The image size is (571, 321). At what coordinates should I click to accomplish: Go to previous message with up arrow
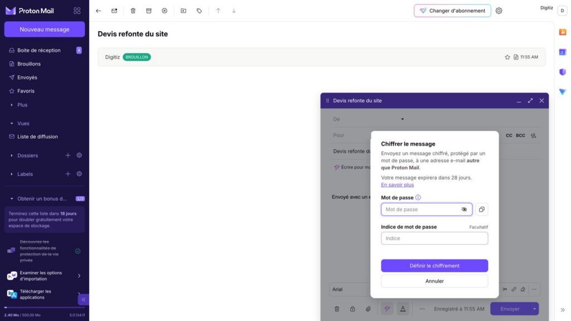(218, 11)
